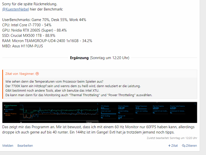This screenshot has height=155, width=206.
Task: Click quoted line about Prozessor temperatures
Action: 54,81
